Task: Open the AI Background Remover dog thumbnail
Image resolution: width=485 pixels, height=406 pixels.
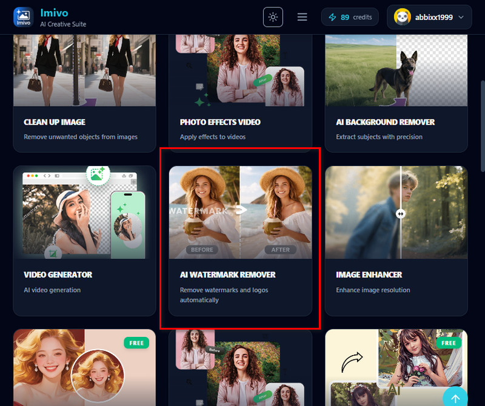Action: [396, 70]
